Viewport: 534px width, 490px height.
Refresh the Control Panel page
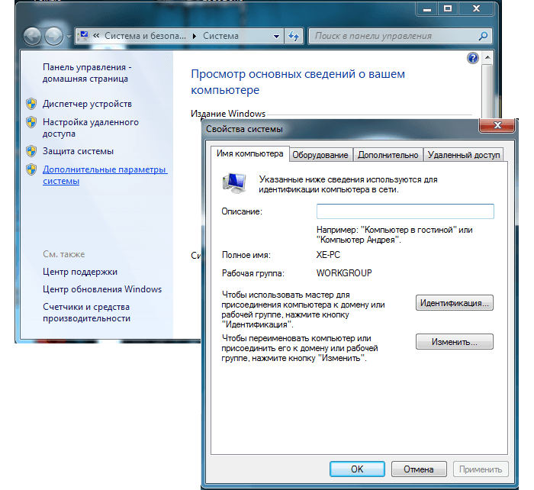tap(294, 36)
